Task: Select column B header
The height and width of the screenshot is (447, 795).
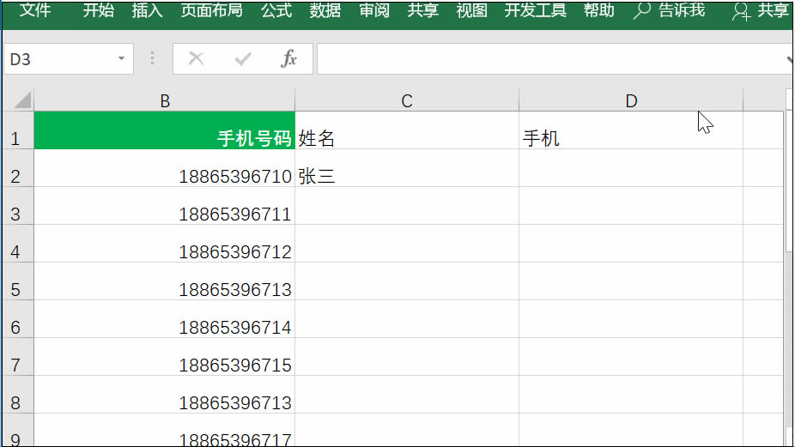Action: (x=164, y=100)
